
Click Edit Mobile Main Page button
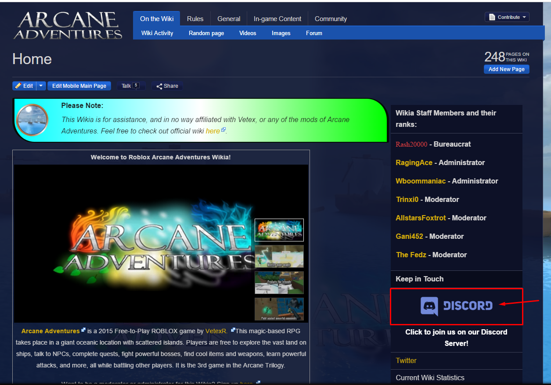(79, 86)
